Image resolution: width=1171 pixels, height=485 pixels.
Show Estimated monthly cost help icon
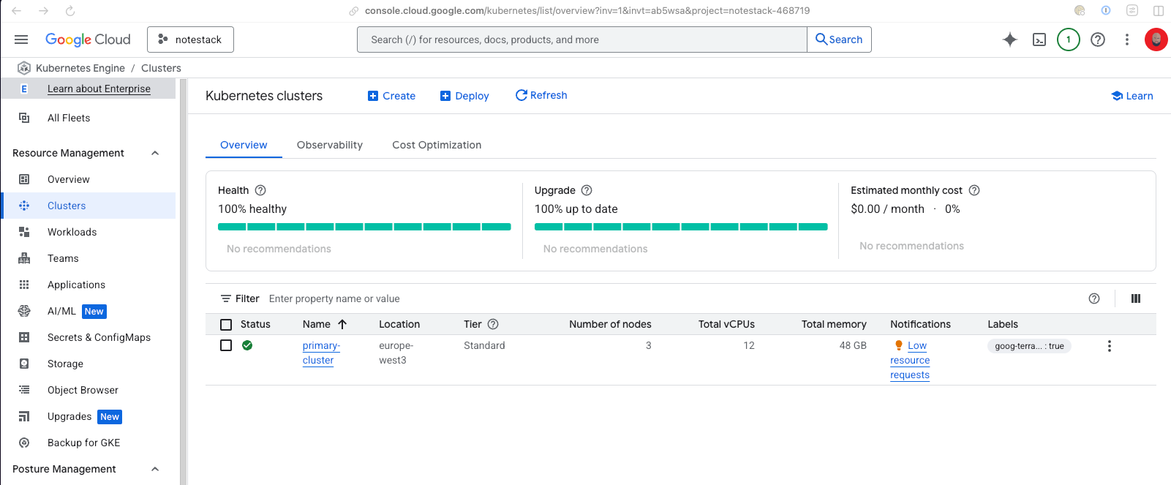pyautogui.click(x=974, y=190)
